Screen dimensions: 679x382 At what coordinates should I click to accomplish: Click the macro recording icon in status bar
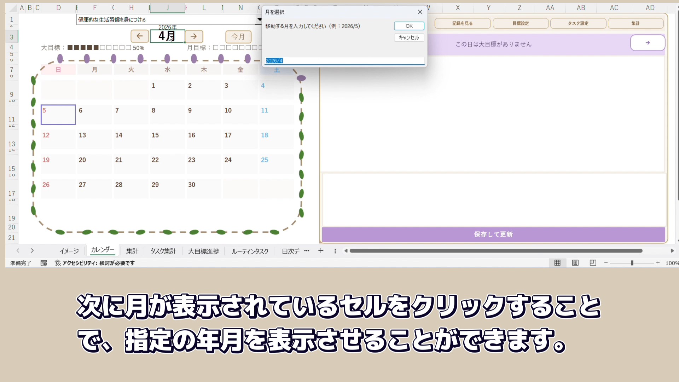tap(44, 263)
